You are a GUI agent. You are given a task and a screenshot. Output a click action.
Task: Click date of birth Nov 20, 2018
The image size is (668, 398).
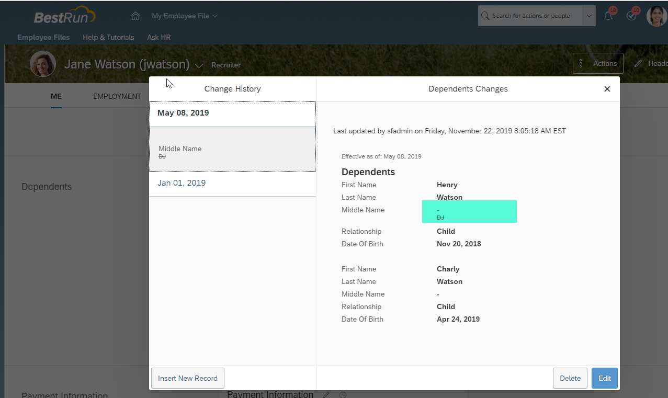(x=459, y=244)
